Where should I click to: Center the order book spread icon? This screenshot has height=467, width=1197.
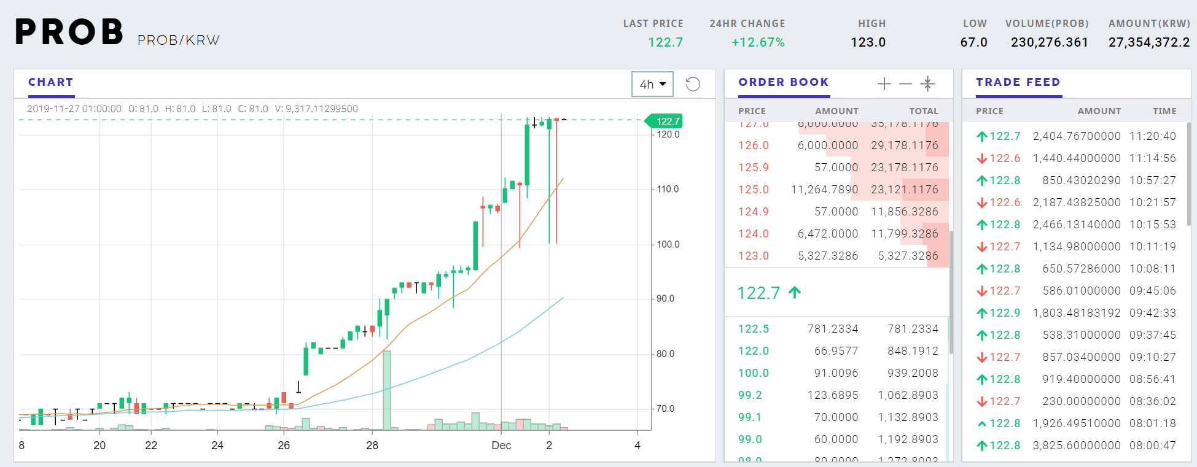927,84
